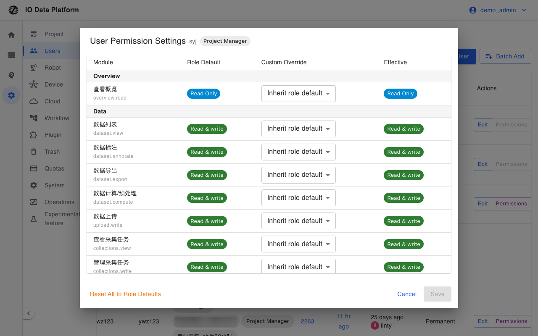
Task: Click the linty user avatar
Action: click(x=374, y=325)
